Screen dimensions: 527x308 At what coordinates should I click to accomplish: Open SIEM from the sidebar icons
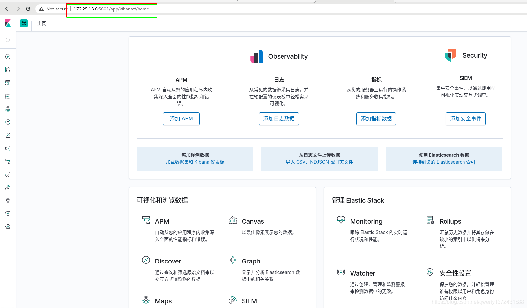coord(8,188)
